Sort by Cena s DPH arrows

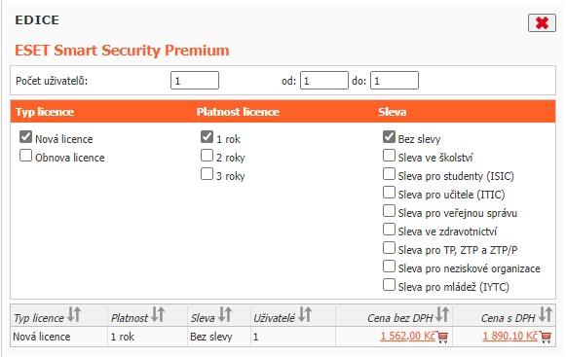pos(546,314)
